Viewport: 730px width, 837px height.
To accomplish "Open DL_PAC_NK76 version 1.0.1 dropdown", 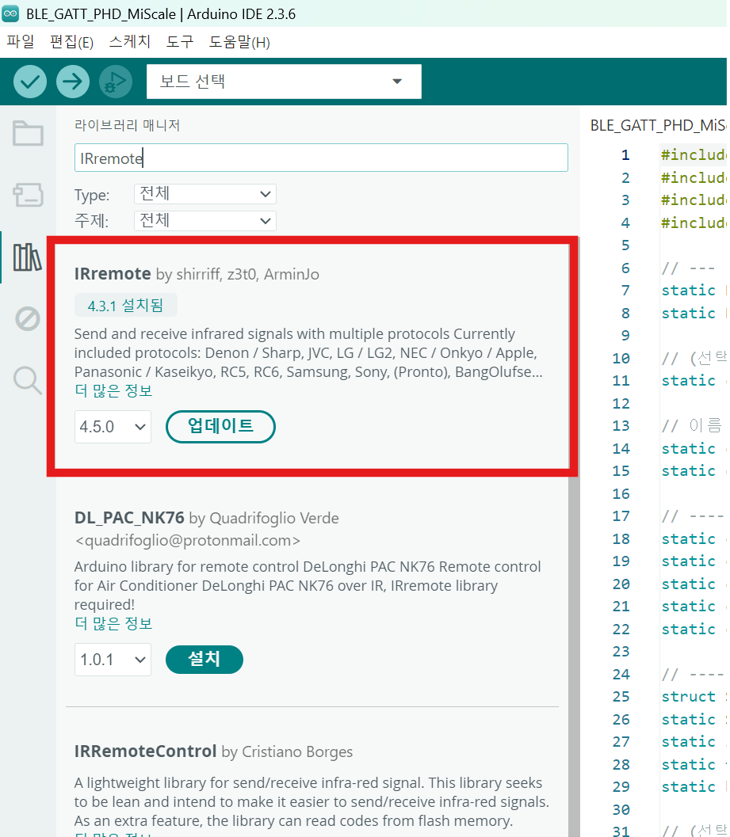I will coord(113,660).
